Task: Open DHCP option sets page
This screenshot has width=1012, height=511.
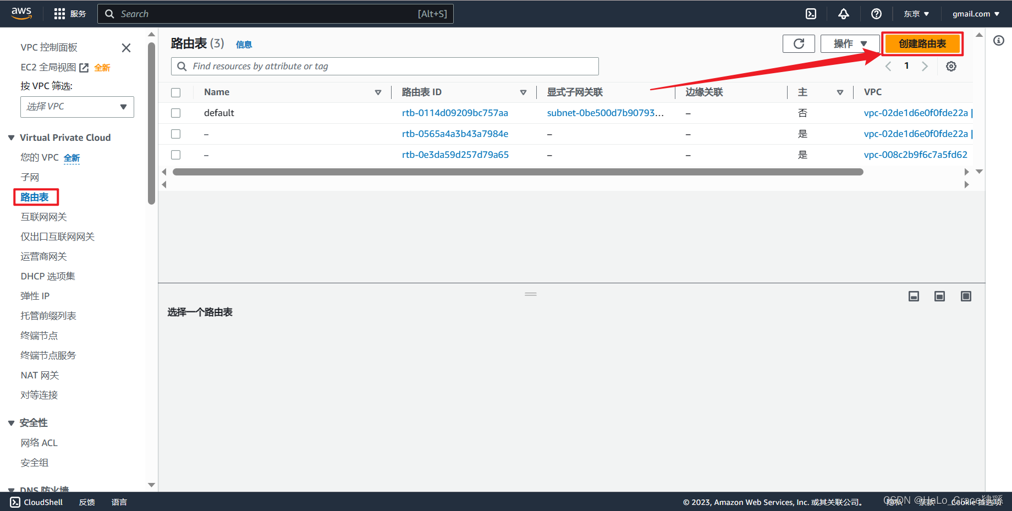Action: (x=48, y=276)
